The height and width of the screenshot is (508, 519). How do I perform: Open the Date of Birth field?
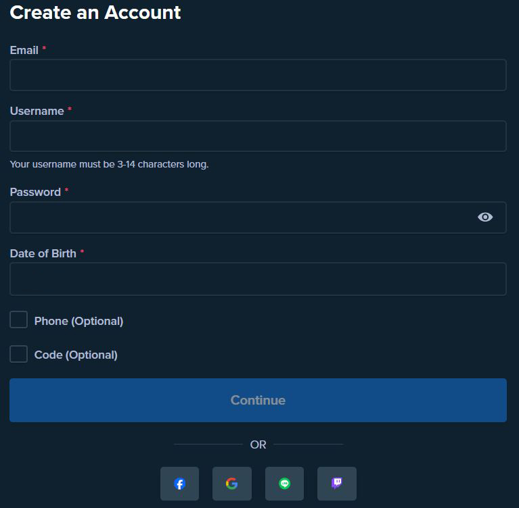[x=258, y=279]
